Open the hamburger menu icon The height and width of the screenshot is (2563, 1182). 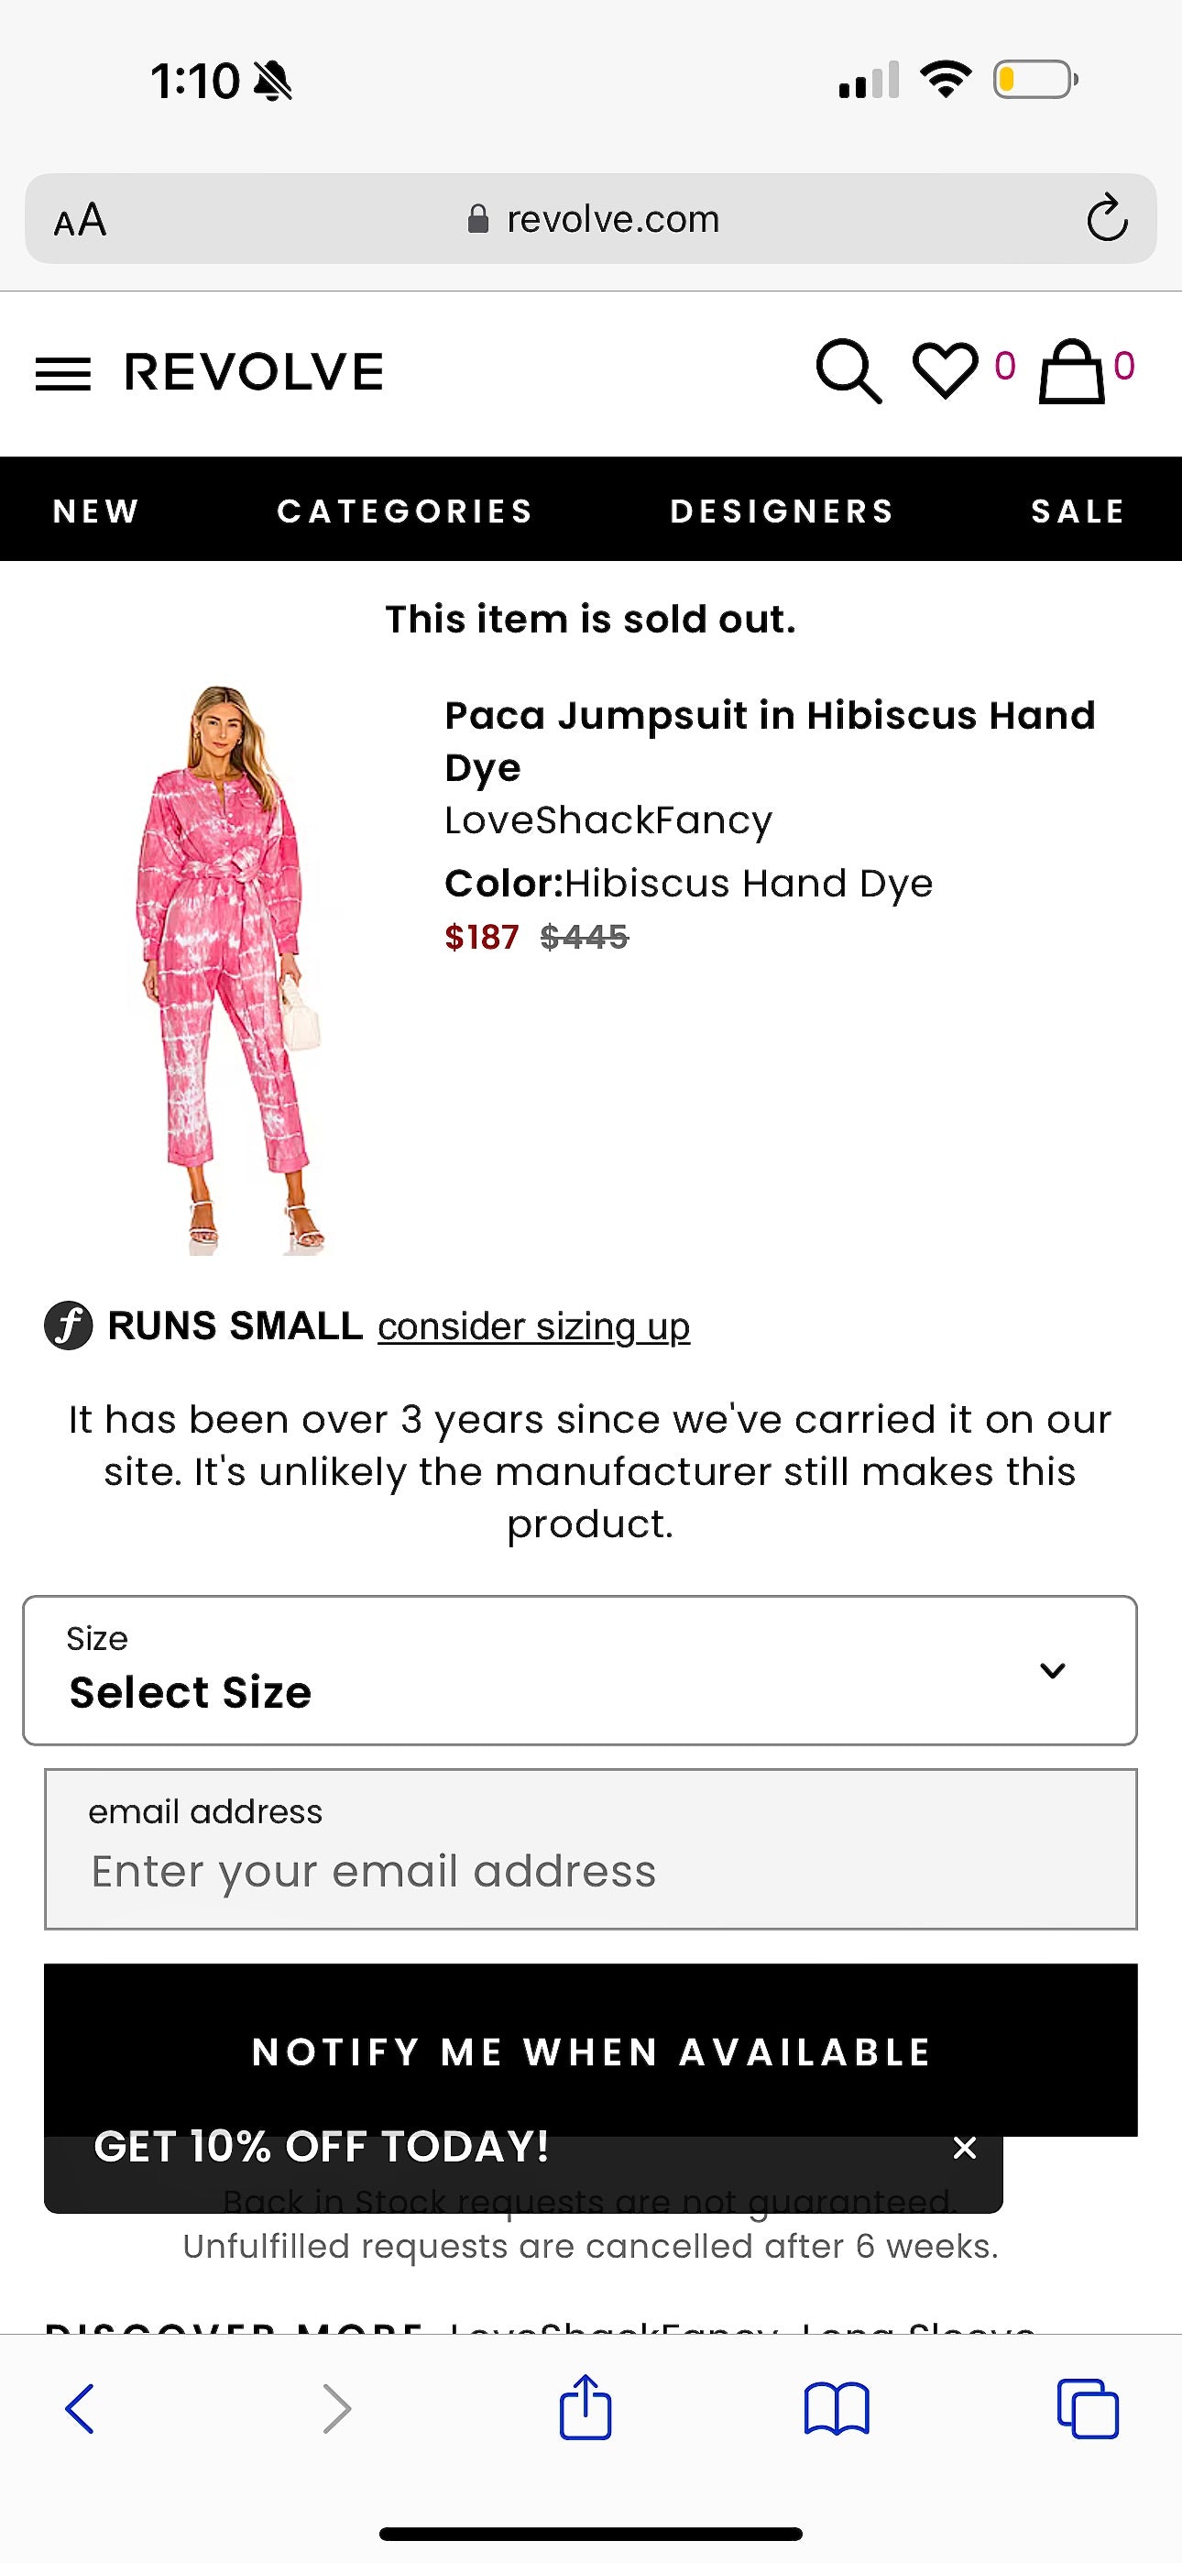62,373
